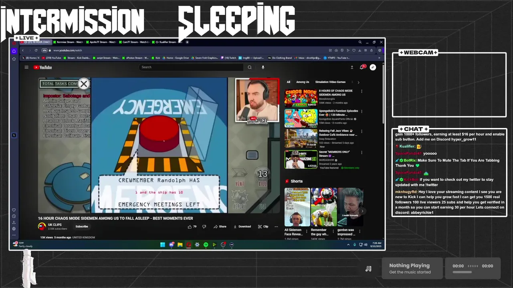Screen dimensions: 513x288
Task: Switch to the Kualifier Stream browser tab
Action: pos(168,42)
